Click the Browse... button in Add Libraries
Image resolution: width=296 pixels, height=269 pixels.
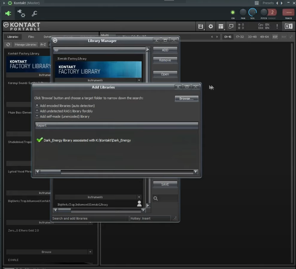tap(186, 99)
